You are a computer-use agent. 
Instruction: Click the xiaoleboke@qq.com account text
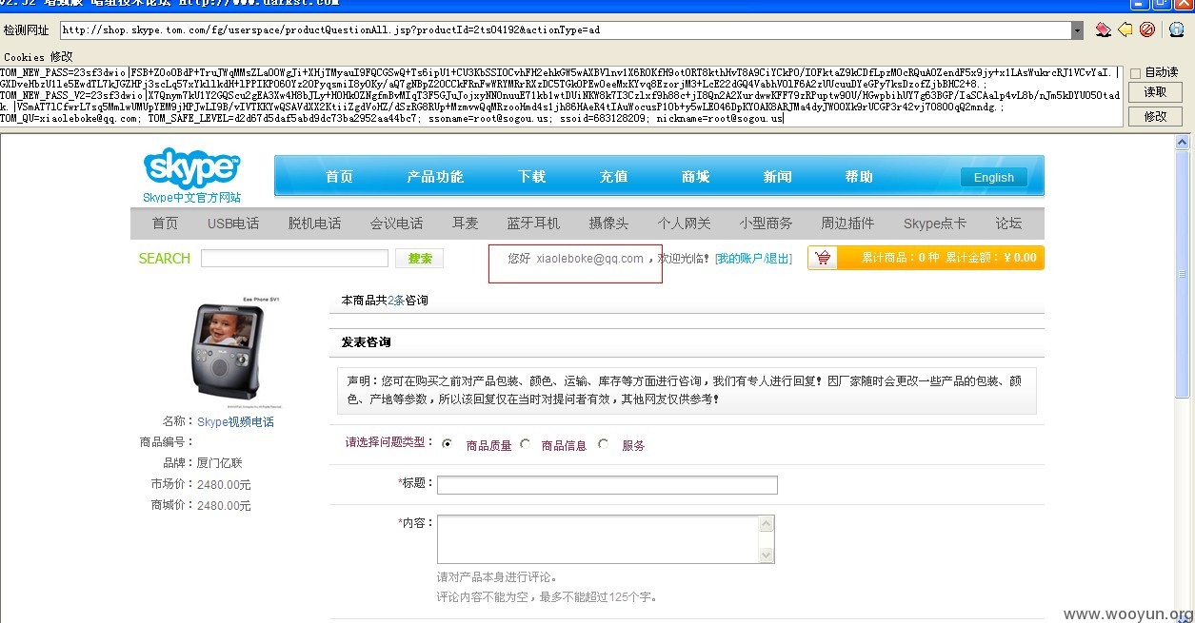pyautogui.click(x=590, y=259)
